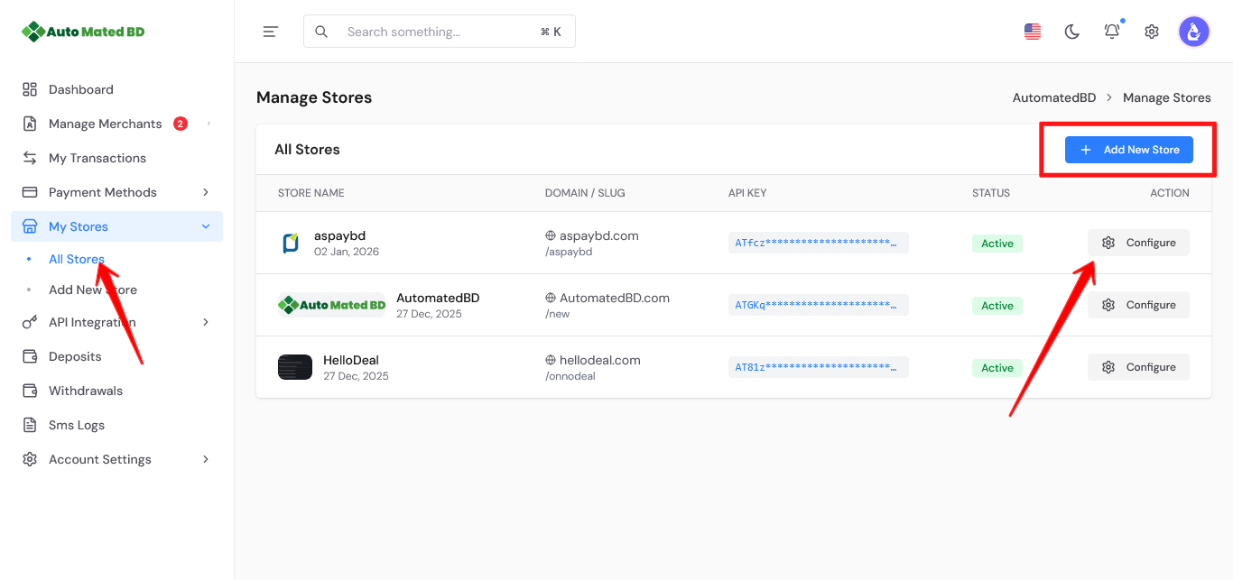Click the Add New Store button
Viewport: 1233px width, 580px height.
pos(1128,150)
